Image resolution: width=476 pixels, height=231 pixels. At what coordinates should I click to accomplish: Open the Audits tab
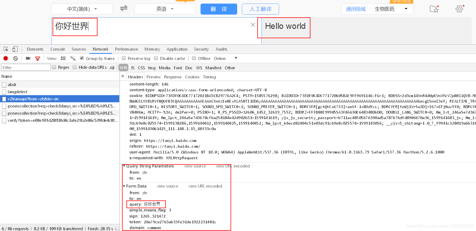[x=221, y=49]
